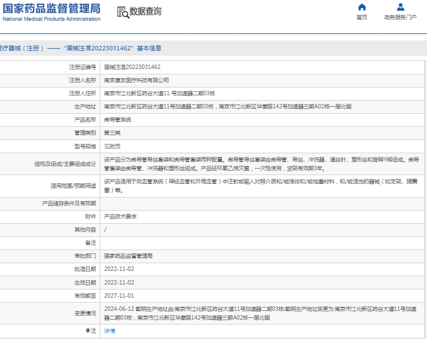The image size is (427, 342).
Task: Click the 有效期至 label
Action: 86,295
